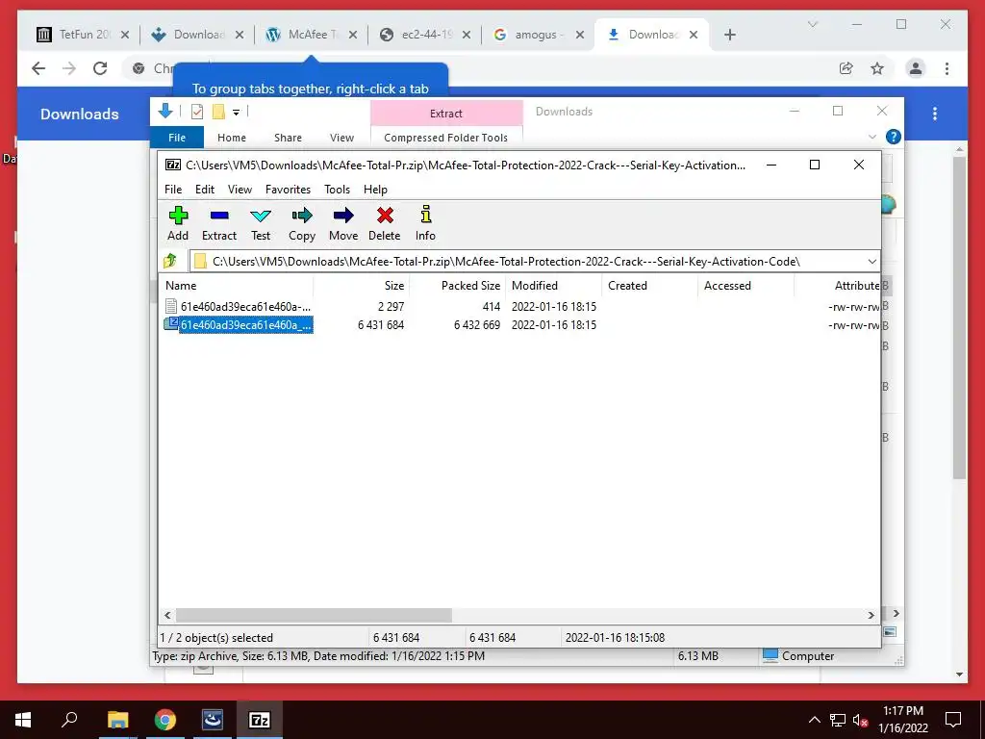
Task: Open a new Chrome tab
Action: (729, 35)
